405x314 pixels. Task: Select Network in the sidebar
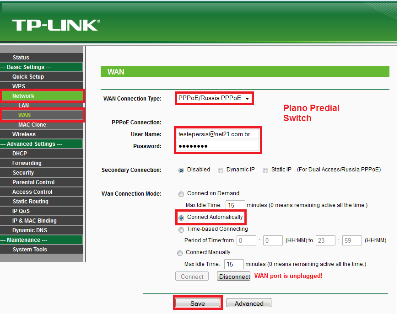click(42, 96)
